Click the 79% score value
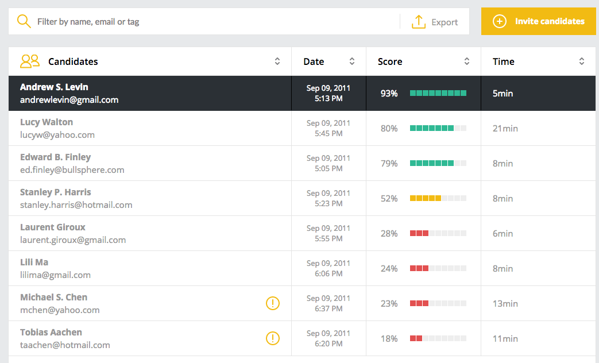 point(389,164)
